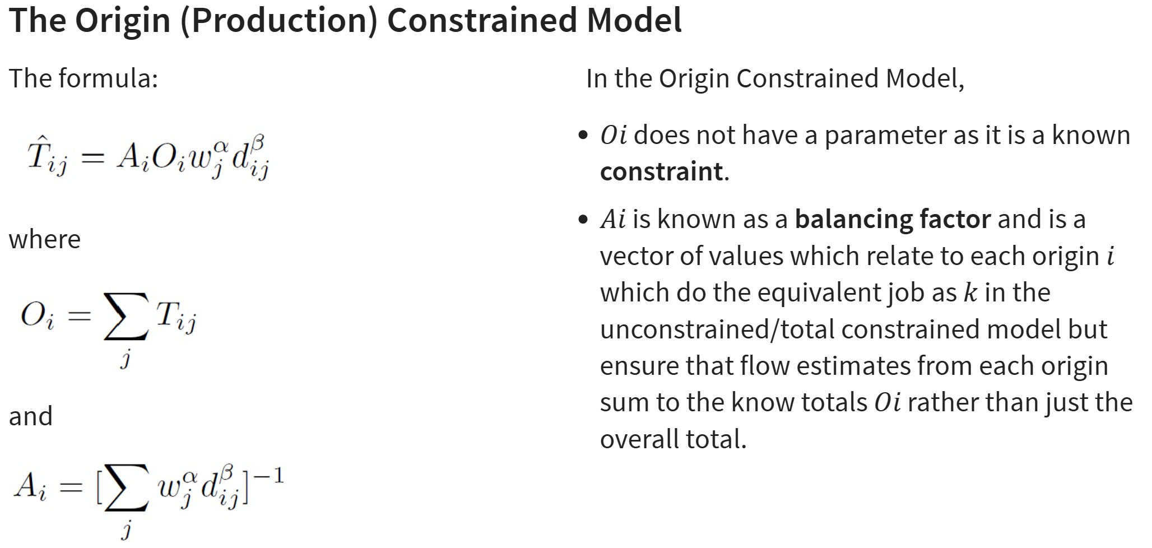The width and height of the screenshot is (1152, 548).
Task: Click the slide title "The Origin (Production) Constrained Model"
Action: coord(345,21)
